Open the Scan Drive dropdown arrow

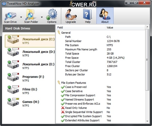pos(21,17)
